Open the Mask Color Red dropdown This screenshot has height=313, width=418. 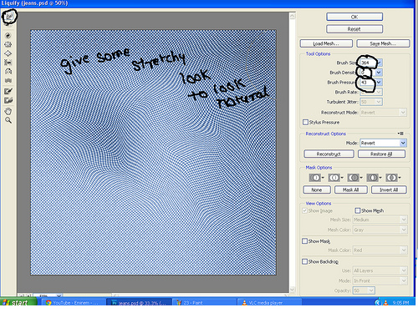pos(380,250)
